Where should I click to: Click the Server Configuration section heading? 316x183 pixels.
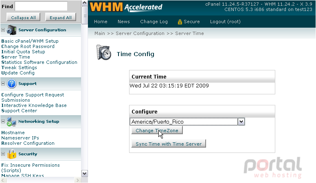pos(42,30)
